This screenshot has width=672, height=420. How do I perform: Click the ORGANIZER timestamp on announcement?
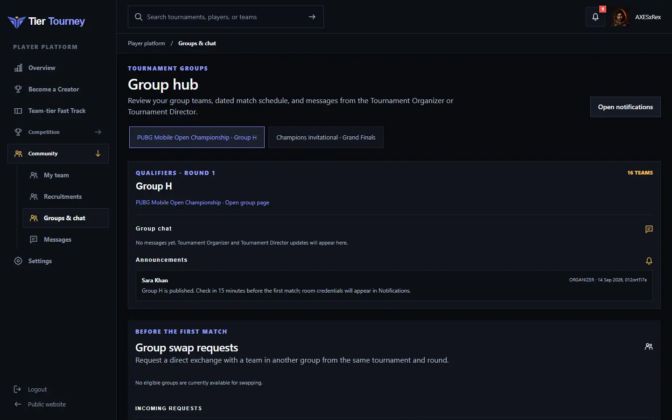tap(608, 280)
